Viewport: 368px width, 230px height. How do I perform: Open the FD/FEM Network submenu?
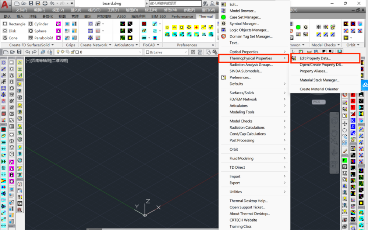254,99
